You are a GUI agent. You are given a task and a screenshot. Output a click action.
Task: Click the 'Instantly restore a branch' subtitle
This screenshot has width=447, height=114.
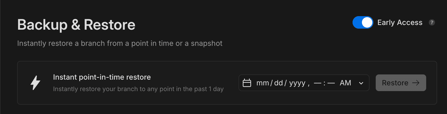click(120, 43)
